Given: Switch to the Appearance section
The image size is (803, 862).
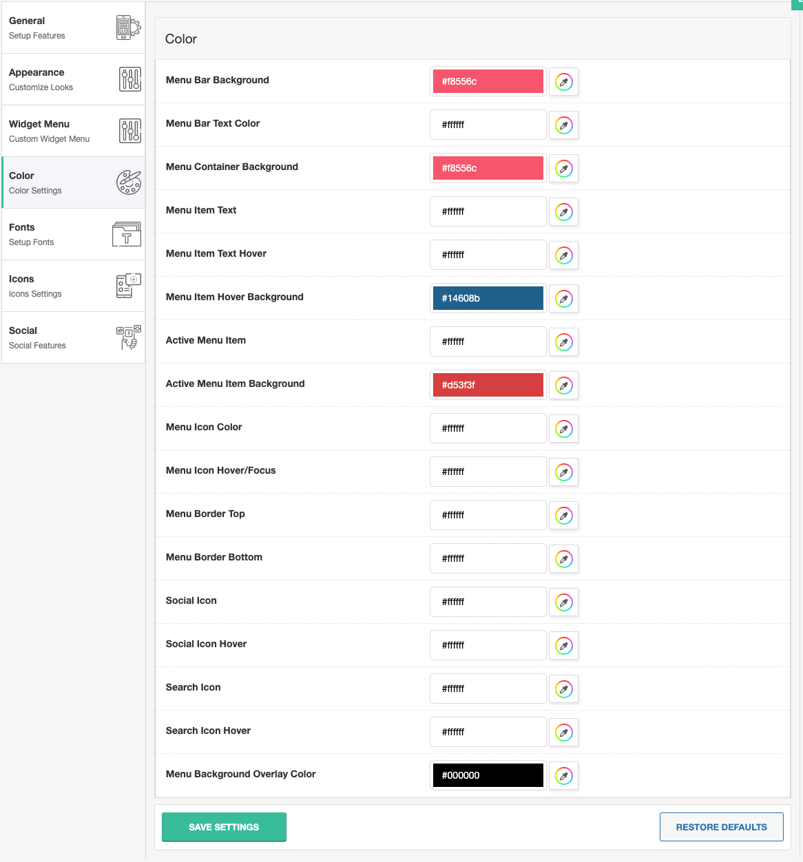Looking at the screenshot, I should tap(73, 79).
